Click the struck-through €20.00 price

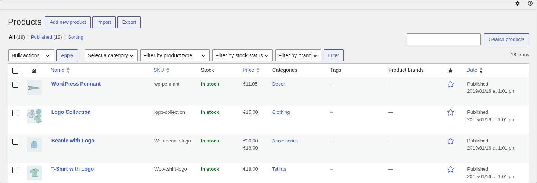pyautogui.click(x=250, y=141)
